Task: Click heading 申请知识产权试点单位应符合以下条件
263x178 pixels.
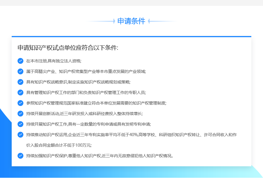Action: pyautogui.click(x=68, y=48)
